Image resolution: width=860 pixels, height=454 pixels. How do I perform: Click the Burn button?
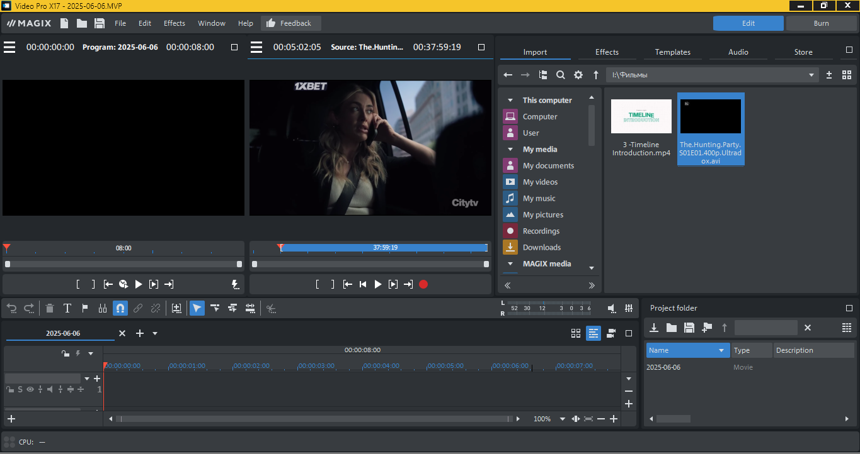point(821,23)
